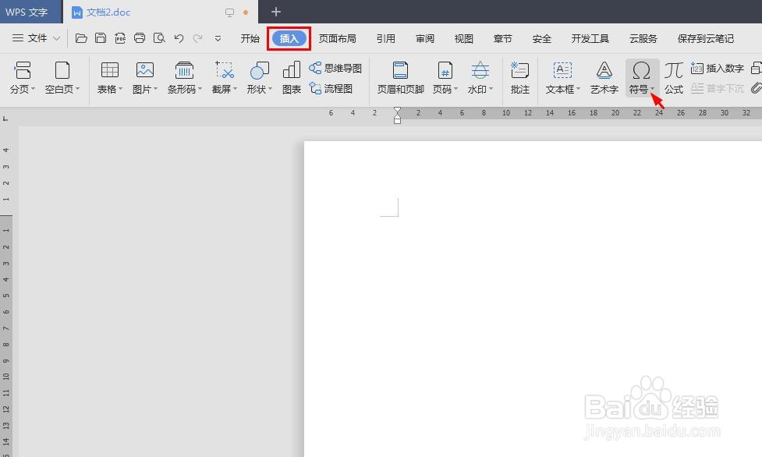The height and width of the screenshot is (457, 762).
Task: Insert a 思维导图 mind map
Action: 336,68
